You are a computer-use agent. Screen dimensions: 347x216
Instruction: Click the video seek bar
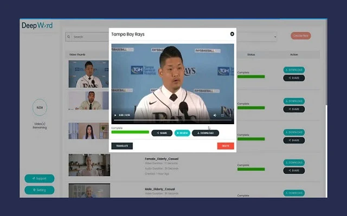tap(172, 120)
